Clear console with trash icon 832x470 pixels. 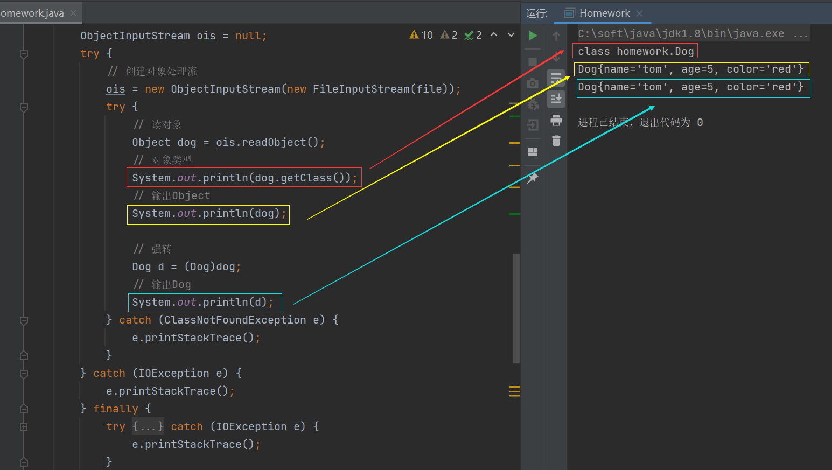click(556, 141)
